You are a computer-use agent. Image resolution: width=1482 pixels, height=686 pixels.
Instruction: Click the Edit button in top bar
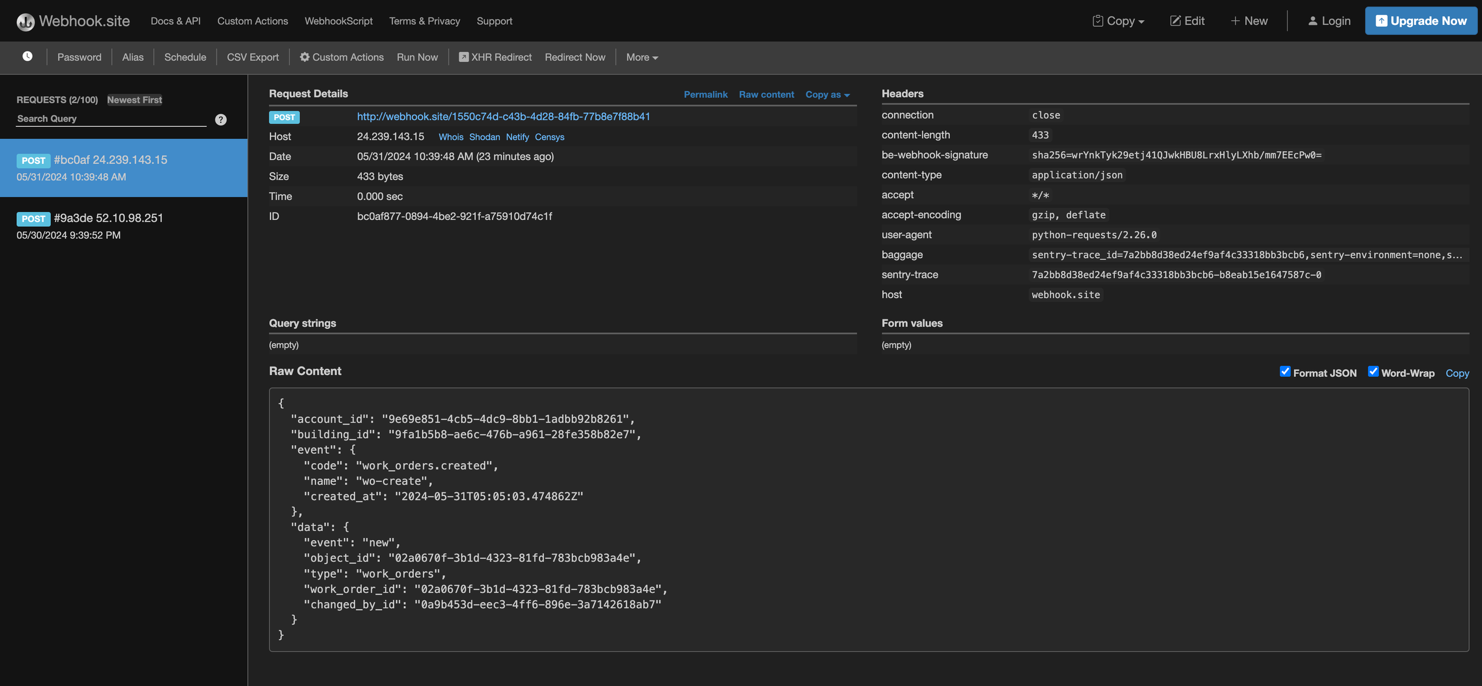[1187, 21]
